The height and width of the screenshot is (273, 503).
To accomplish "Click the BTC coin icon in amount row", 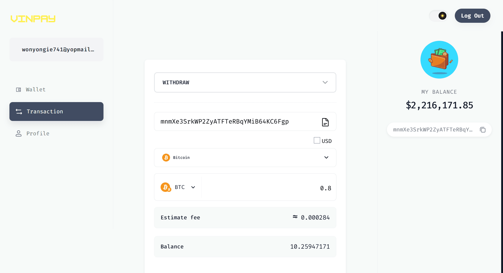I will click(166, 187).
